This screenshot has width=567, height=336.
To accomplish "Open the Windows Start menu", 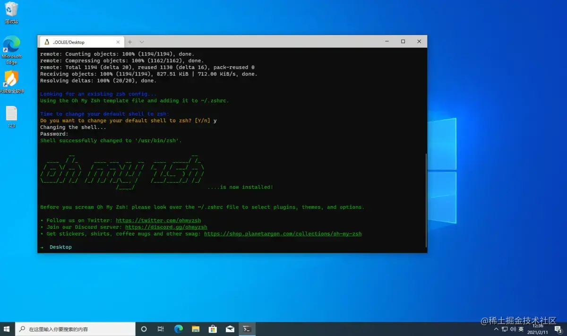I will [x=7, y=329].
